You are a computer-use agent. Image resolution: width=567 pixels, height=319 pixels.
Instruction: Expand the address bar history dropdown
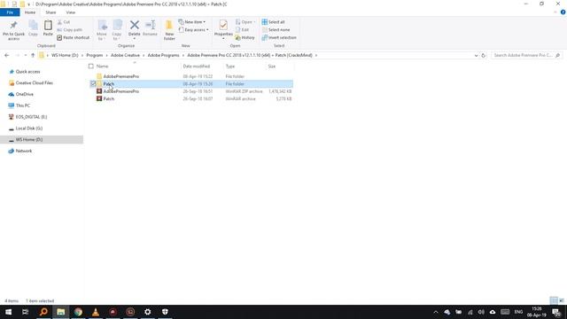tap(476, 55)
